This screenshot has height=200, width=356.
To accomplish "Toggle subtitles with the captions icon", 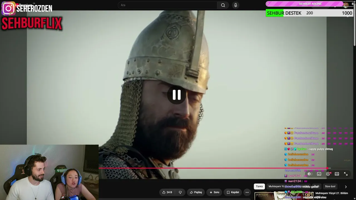I will (319, 174).
